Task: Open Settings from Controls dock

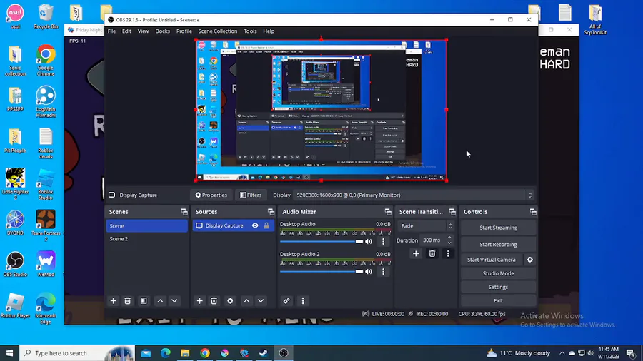Action: 498,287
